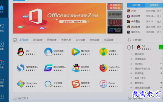Select the 今日开服 tab
The width and height of the screenshot is (163, 102).
[x=136, y=5]
